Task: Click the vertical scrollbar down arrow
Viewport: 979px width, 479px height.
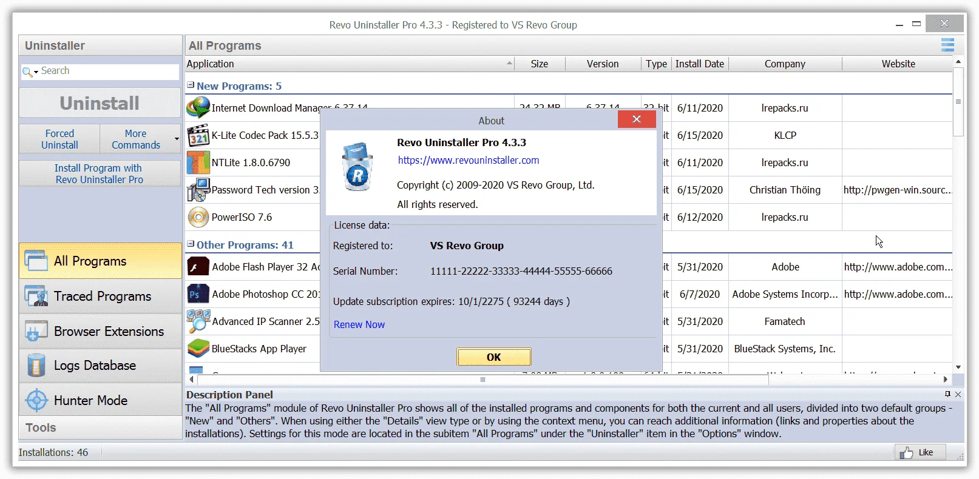Action: (x=958, y=367)
